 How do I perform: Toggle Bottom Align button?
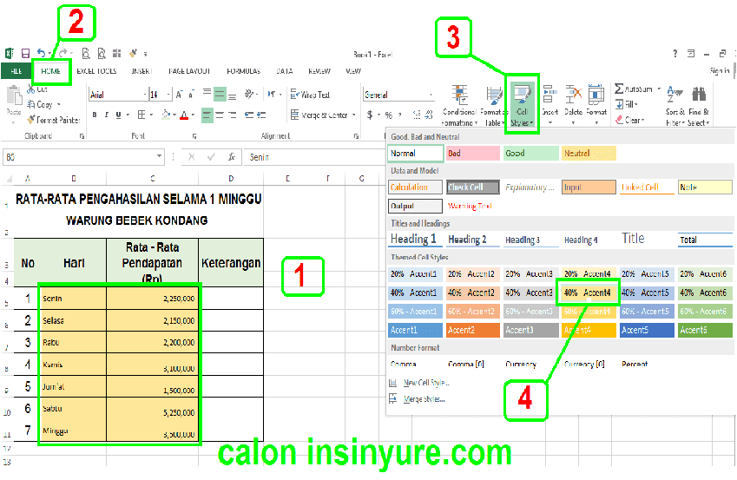coord(232,95)
